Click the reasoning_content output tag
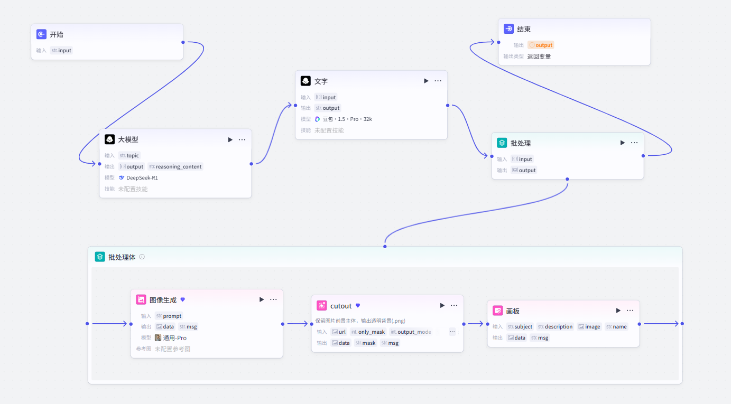The width and height of the screenshot is (731, 404). pos(175,167)
